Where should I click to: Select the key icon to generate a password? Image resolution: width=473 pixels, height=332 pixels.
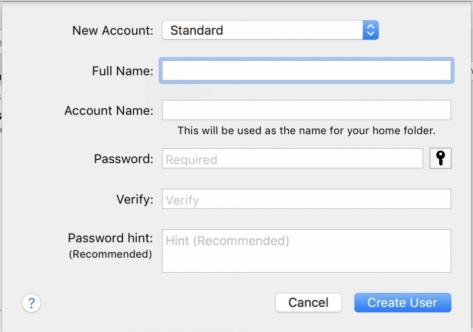point(440,158)
